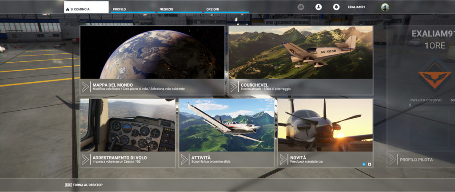Viewport: 455px width, 192px height.
Task: Click the round player avatar picture
Action: [x=385, y=7]
